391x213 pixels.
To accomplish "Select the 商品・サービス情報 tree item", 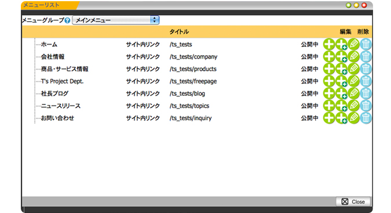I will [64, 69].
